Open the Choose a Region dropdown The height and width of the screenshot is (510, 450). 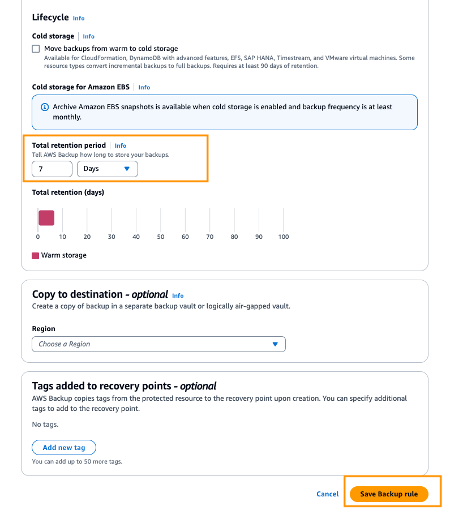tap(158, 344)
